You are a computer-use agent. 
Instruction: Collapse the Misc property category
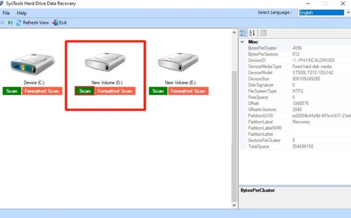(x=242, y=42)
